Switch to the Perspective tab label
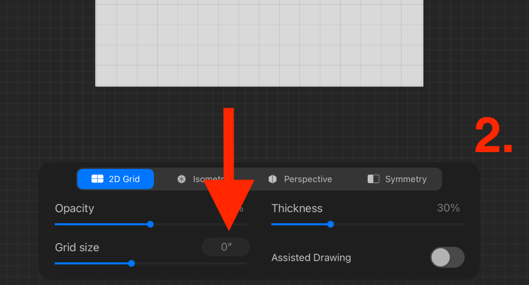 pyautogui.click(x=308, y=179)
